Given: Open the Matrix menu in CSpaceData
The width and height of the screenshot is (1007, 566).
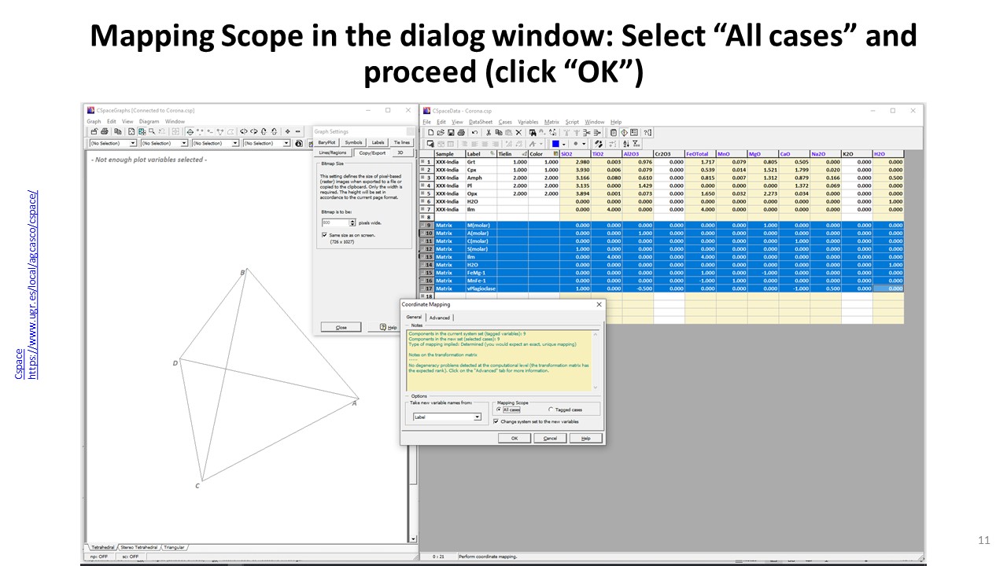Looking at the screenshot, I should tap(551, 122).
